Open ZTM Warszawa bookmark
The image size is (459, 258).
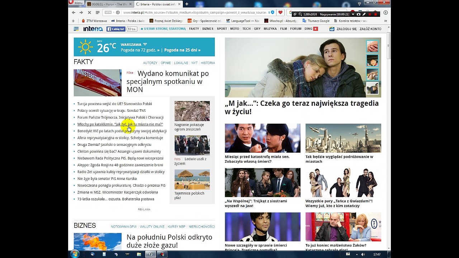click(x=94, y=21)
